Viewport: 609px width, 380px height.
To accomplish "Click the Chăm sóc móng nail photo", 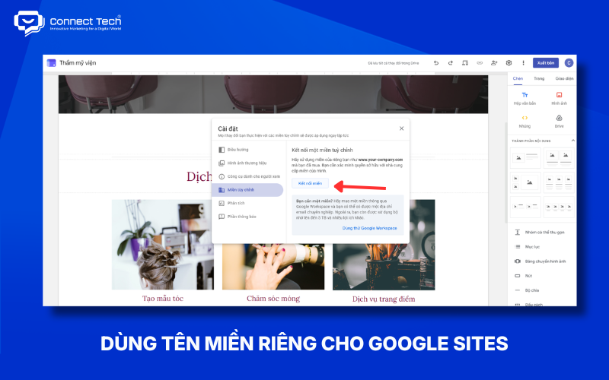I will pyautogui.click(x=273, y=267).
